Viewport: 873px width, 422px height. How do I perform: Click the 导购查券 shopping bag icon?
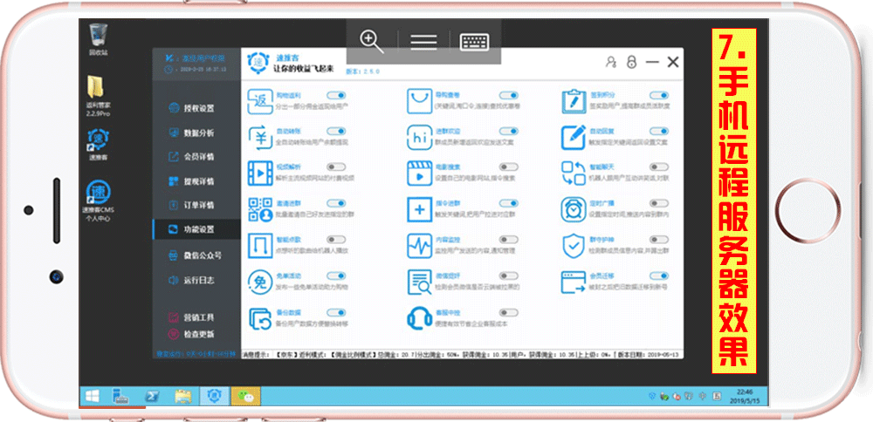420,102
